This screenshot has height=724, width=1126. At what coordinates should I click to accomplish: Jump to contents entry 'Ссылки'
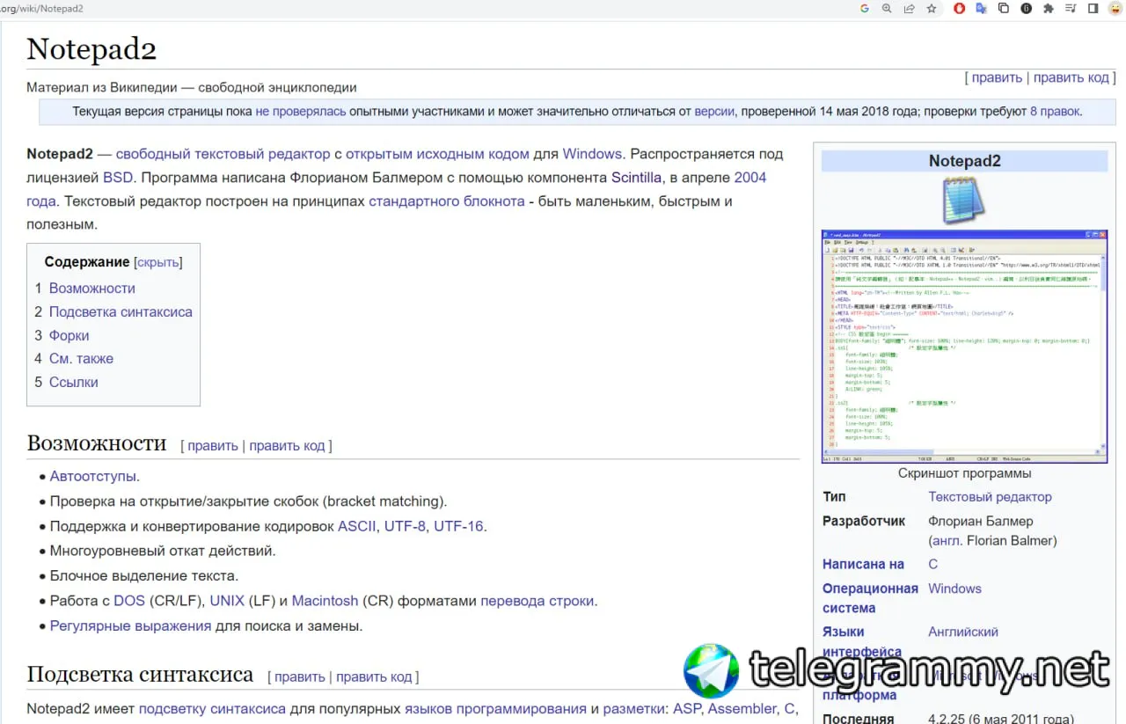pos(74,383)
